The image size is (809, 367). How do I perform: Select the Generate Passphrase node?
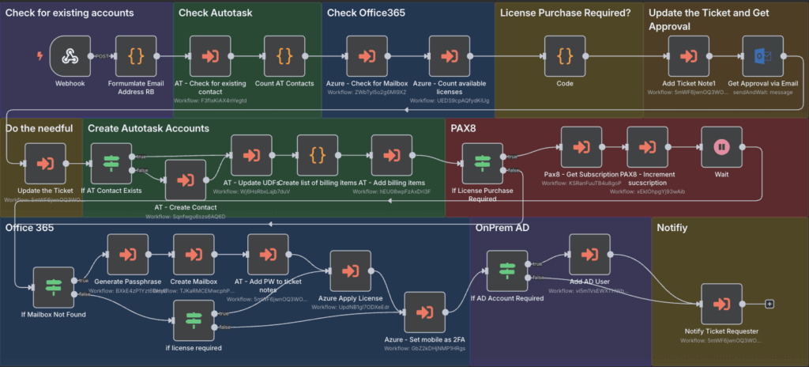click(128, 255)
